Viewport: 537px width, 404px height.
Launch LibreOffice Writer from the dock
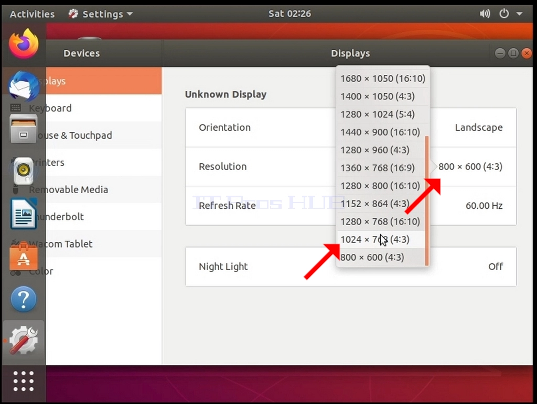24,214
